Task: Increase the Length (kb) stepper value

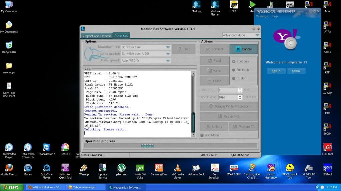Action: click(240, 96)
